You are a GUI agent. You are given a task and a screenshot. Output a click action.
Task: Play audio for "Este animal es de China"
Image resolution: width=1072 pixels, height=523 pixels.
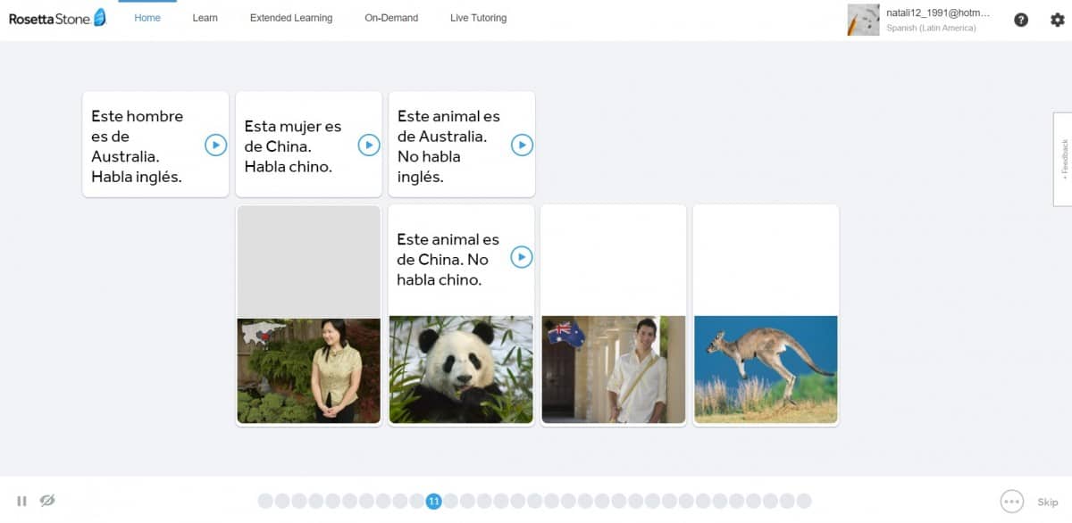(522, 257)
